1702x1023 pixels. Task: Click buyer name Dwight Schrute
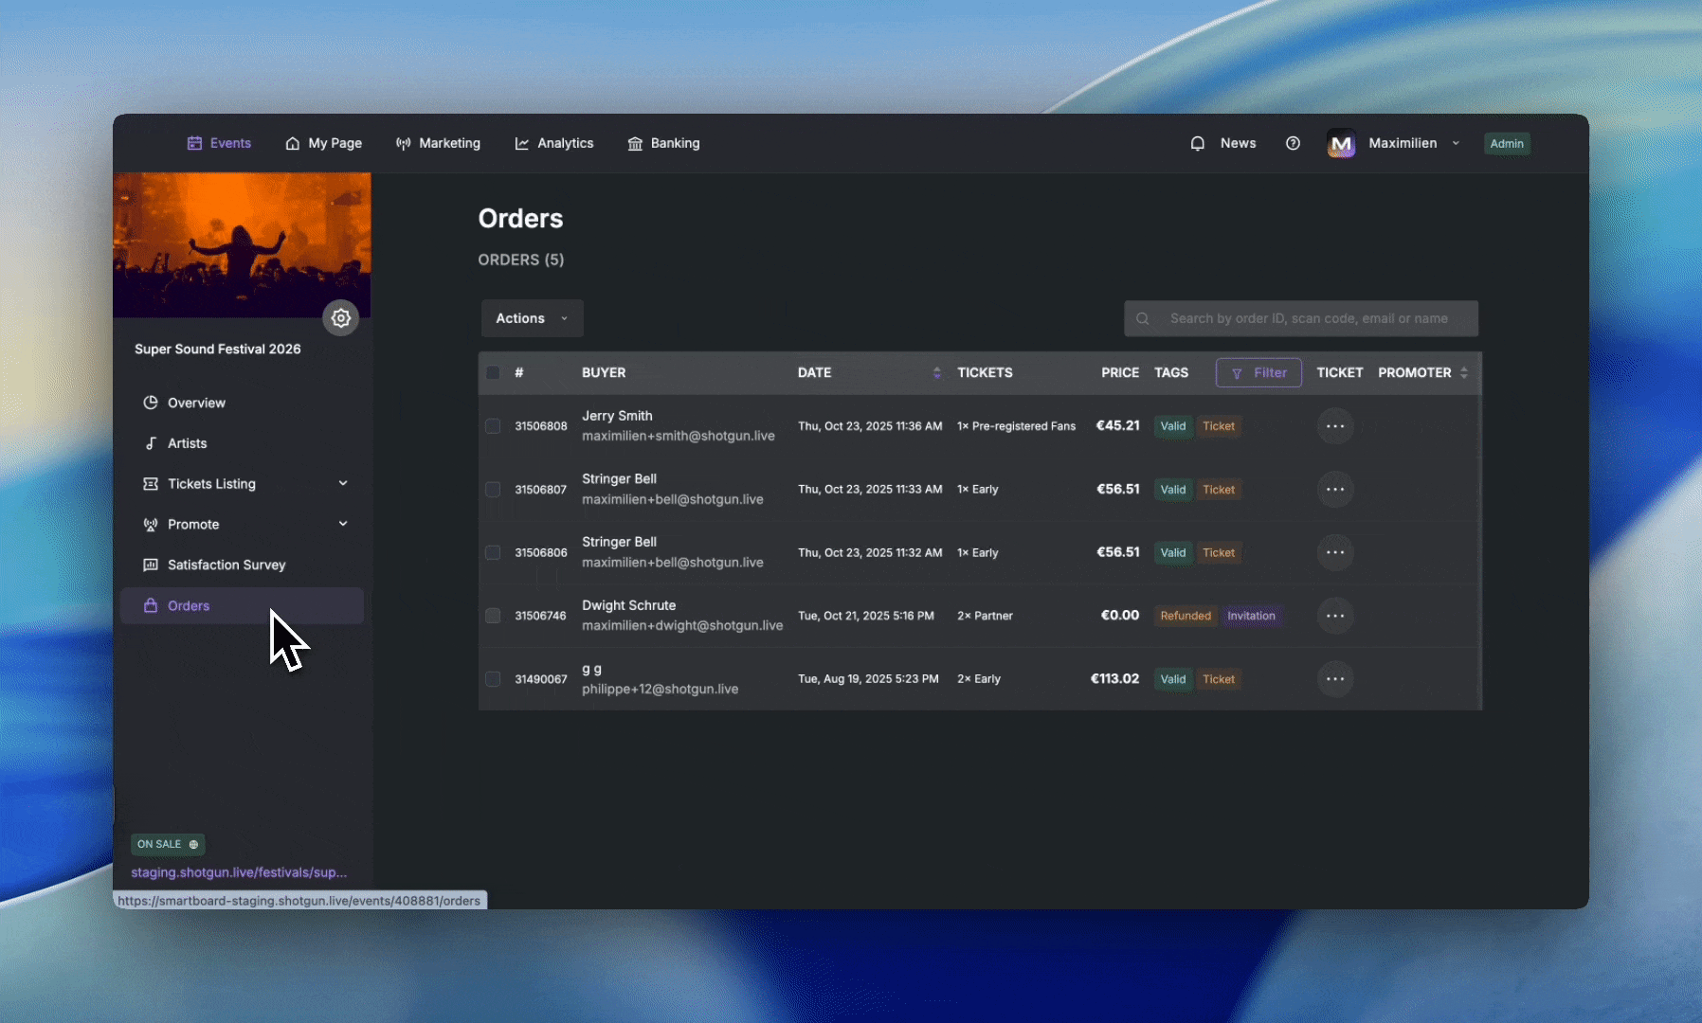point(629,605)
